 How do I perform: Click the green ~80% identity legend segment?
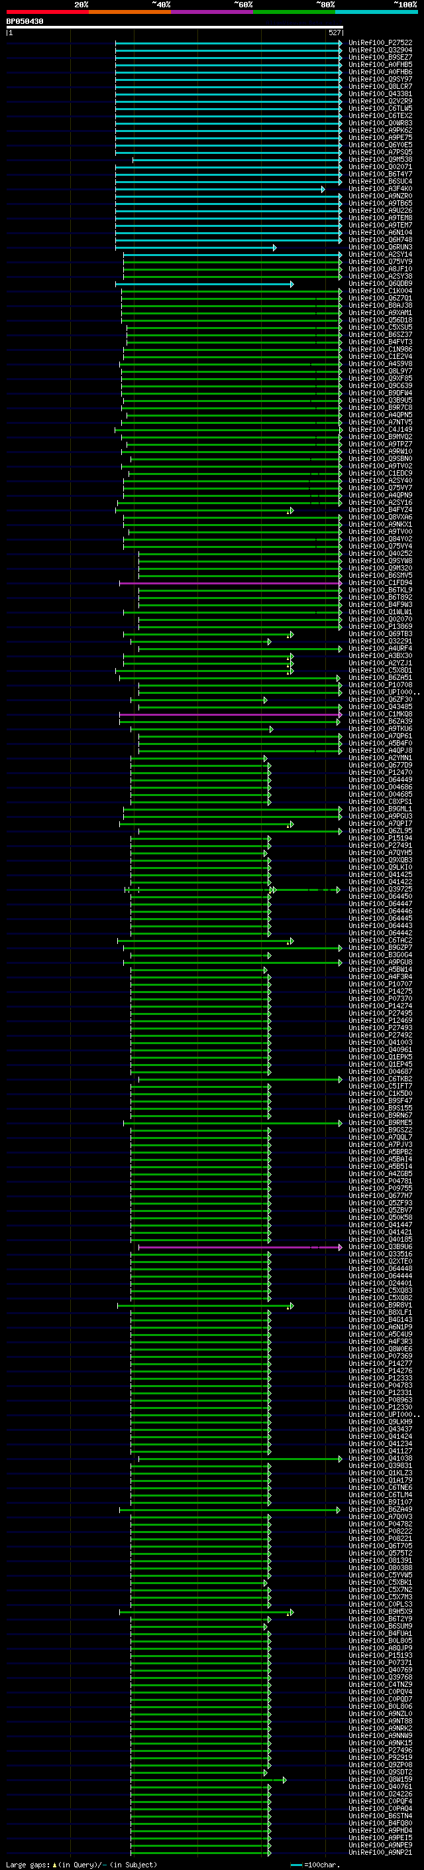294,12
